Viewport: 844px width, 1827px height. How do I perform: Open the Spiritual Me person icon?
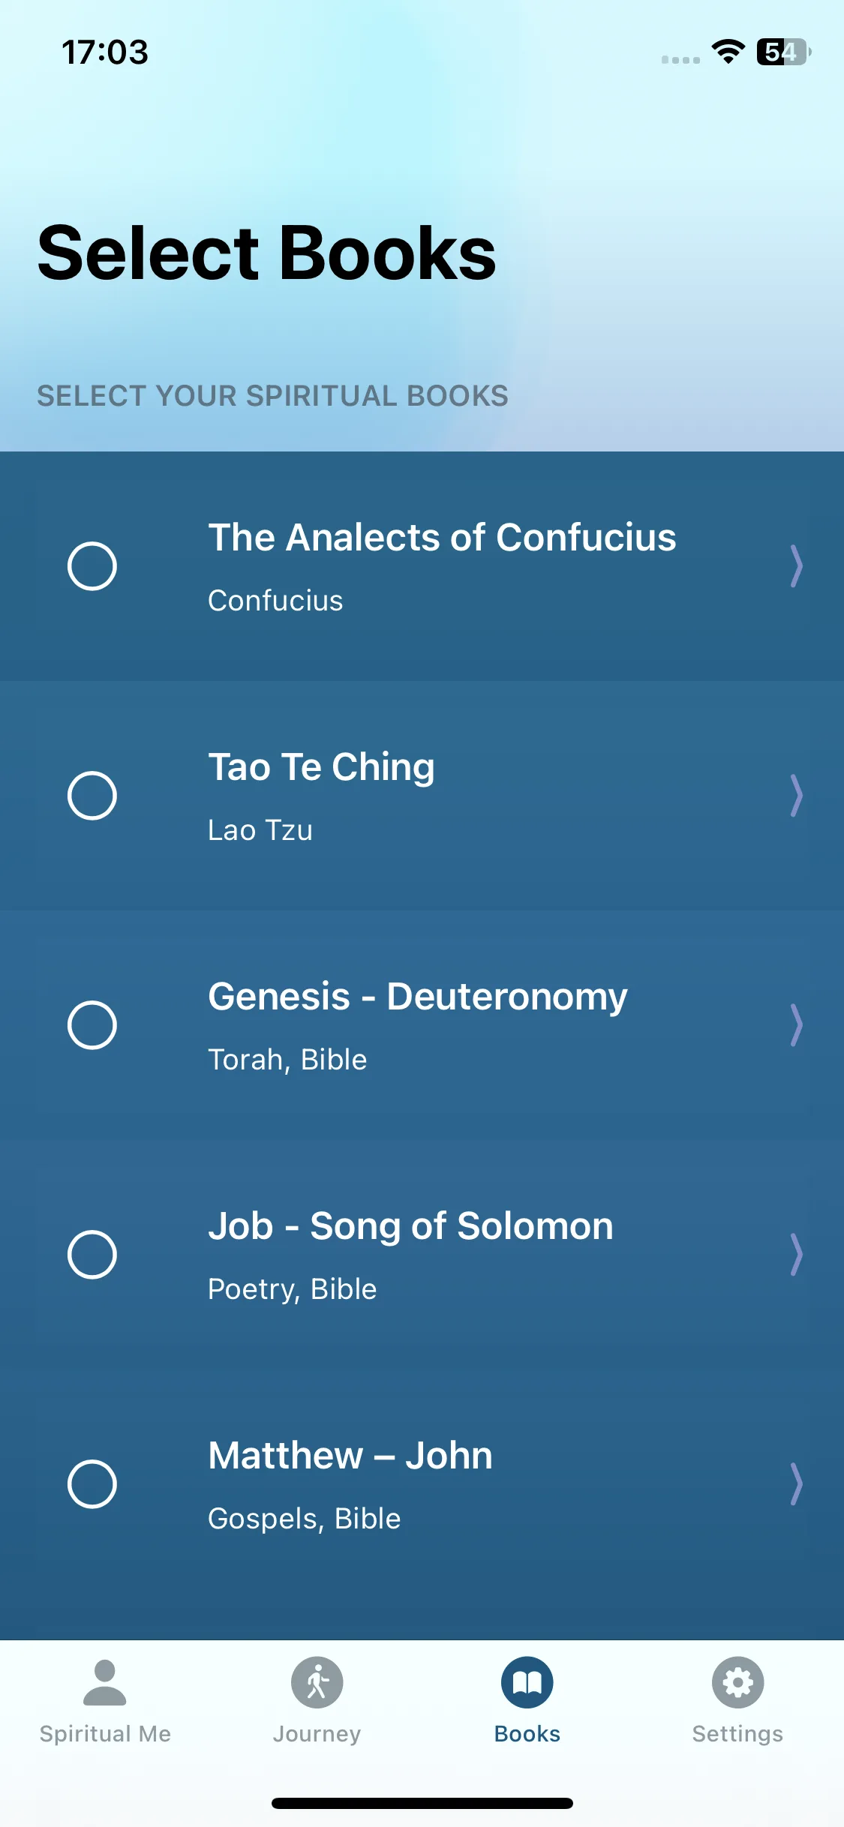pyautogui.click(x=105, y=1682)
